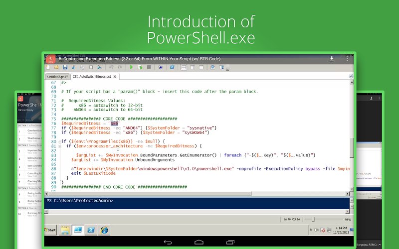
Task: Start PowerShell in separate window icon
Action: click(x=172, y=67)
